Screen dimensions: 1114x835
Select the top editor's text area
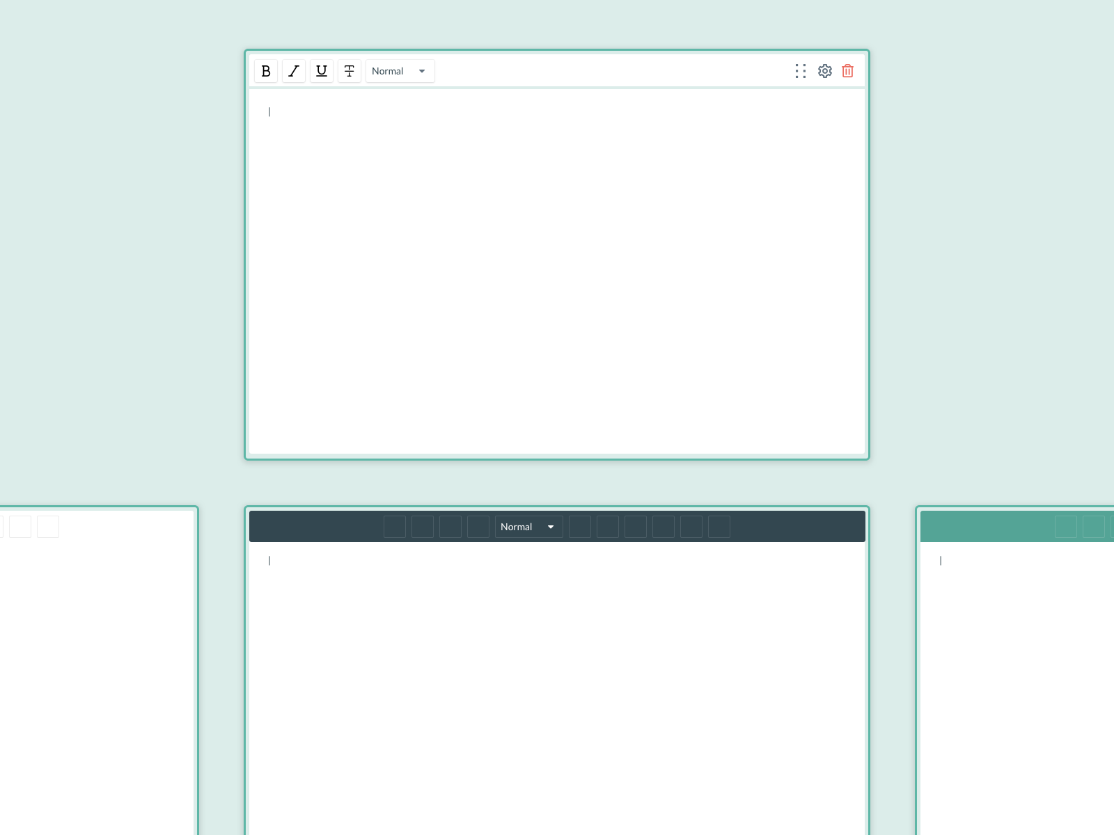click(x=556, y=271)
